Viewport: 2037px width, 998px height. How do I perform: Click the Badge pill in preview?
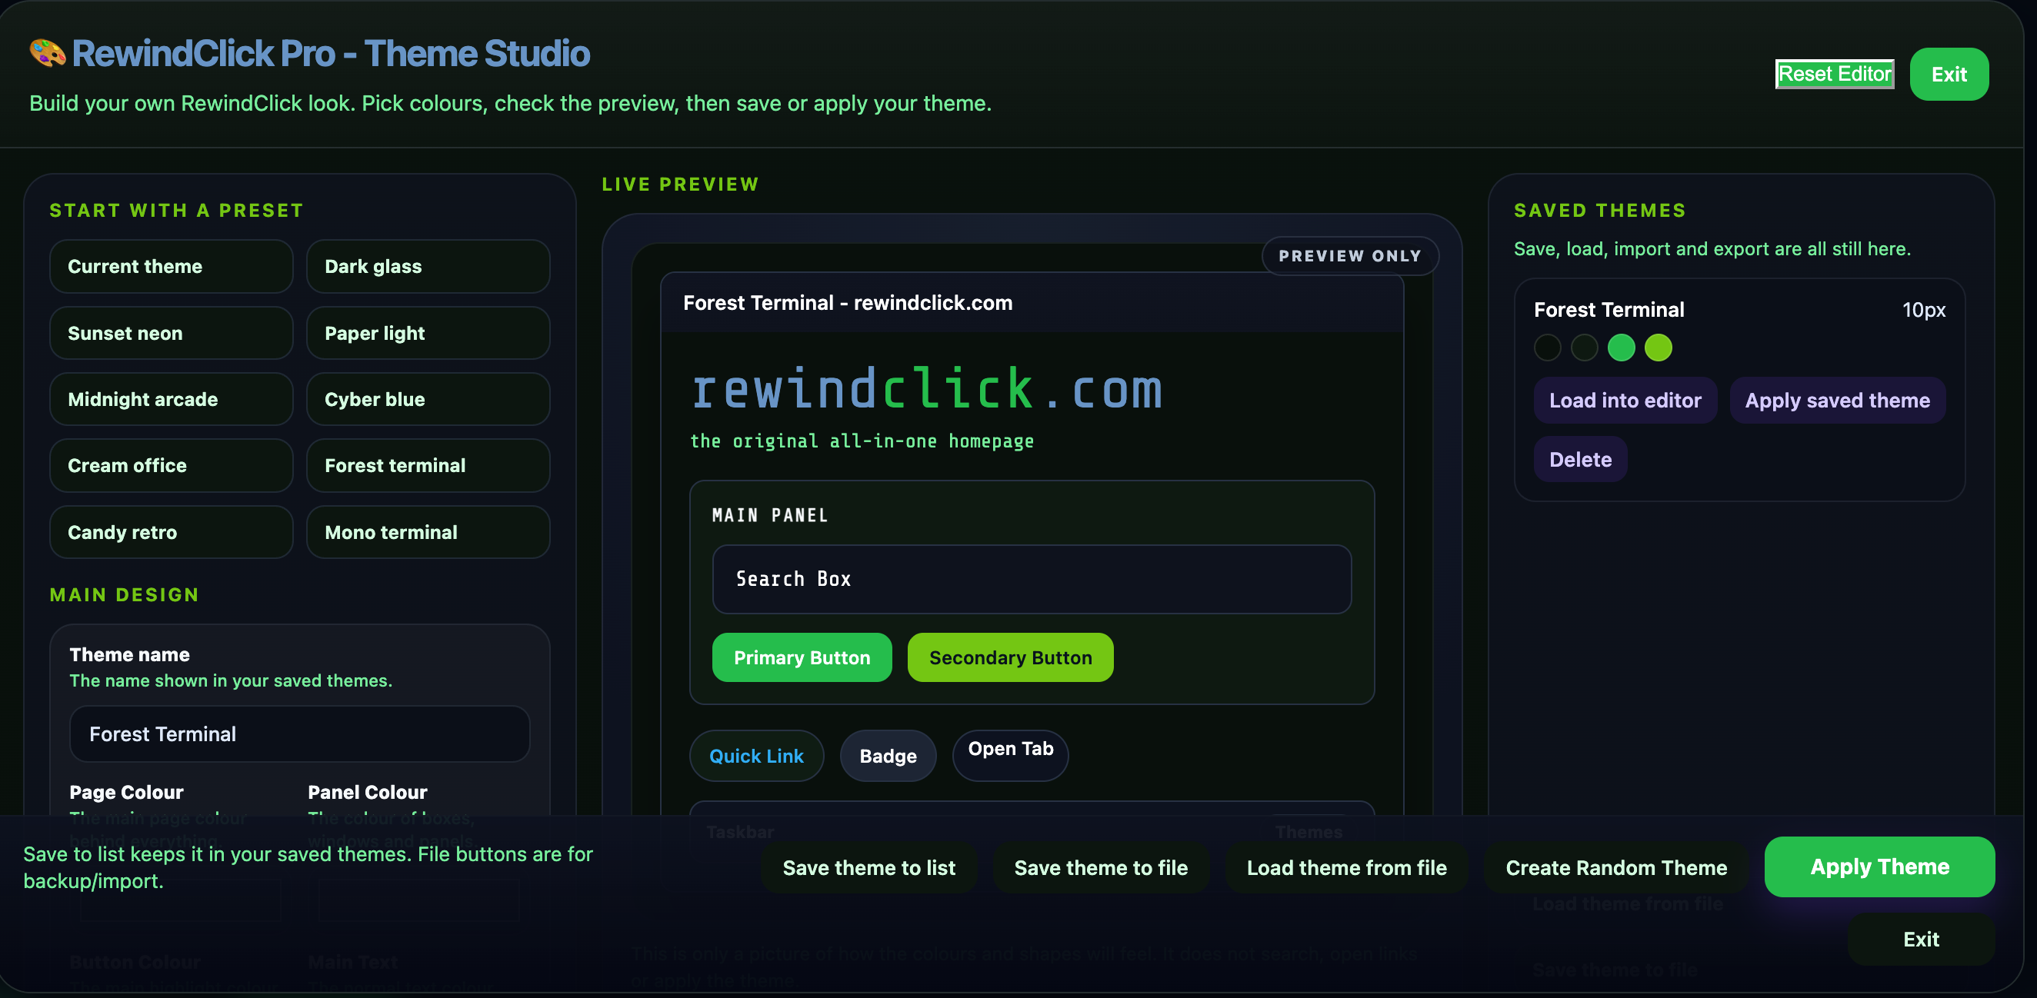tap(888, 757)
